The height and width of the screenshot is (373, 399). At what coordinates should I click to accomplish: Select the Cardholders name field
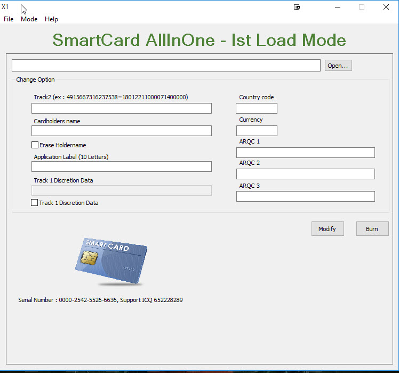point(122,131)
